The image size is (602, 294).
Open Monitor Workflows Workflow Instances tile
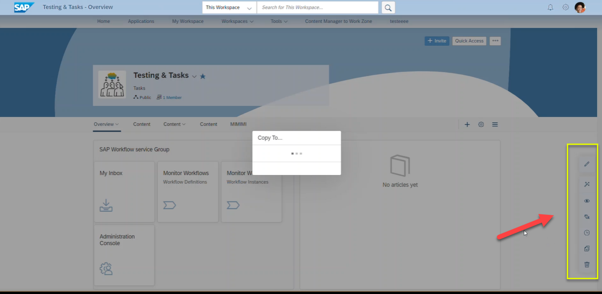click(x=251, y=192)
